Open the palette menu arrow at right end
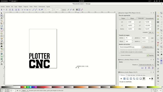 [162, 87]
